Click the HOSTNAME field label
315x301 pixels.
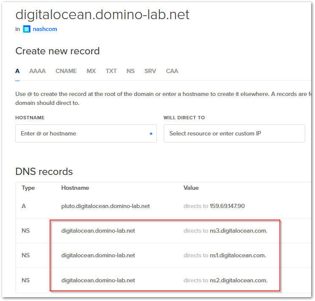[x=30, y=118]
